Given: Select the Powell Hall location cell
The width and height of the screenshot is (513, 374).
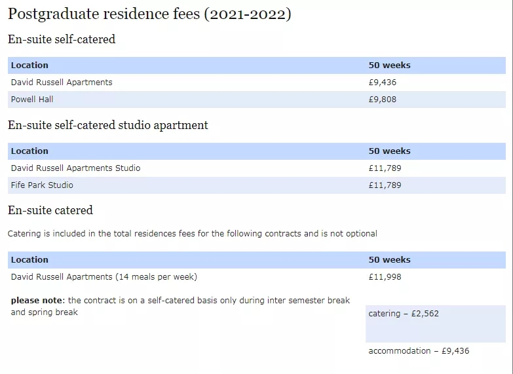Looking at the screenshot, I should tap(32, 100).
